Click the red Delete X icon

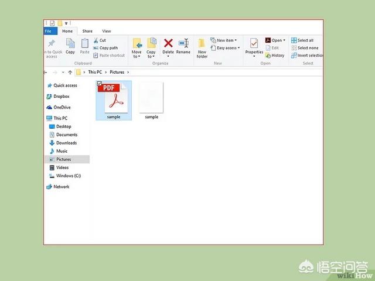point(168,43)
